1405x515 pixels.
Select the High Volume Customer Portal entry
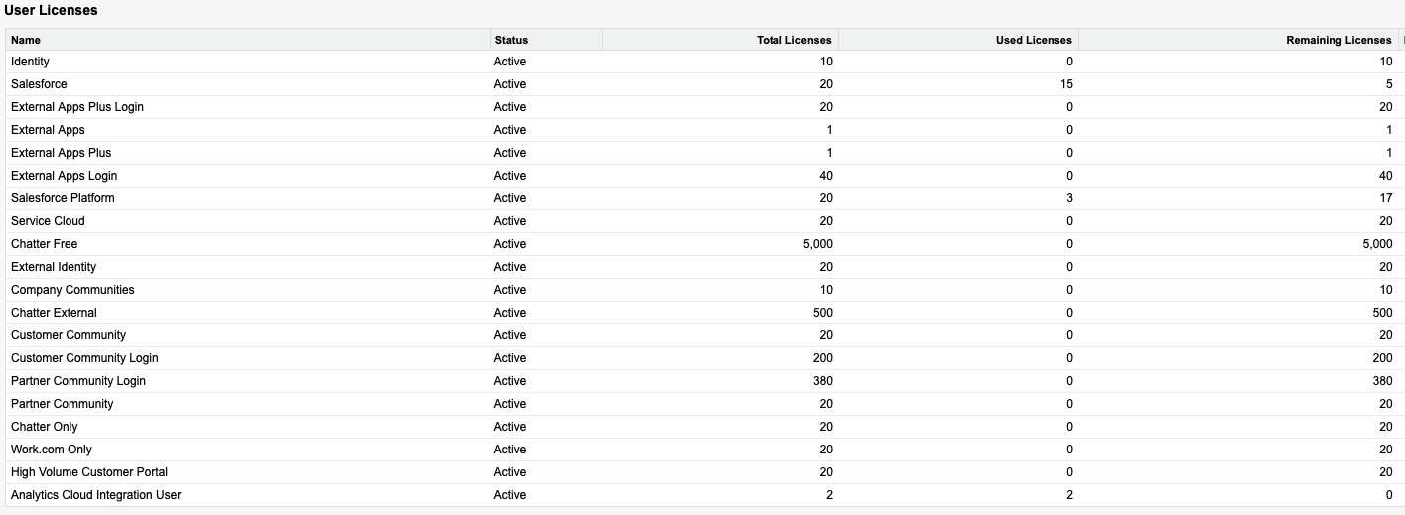pyautogui.click(x=89, y=472)
